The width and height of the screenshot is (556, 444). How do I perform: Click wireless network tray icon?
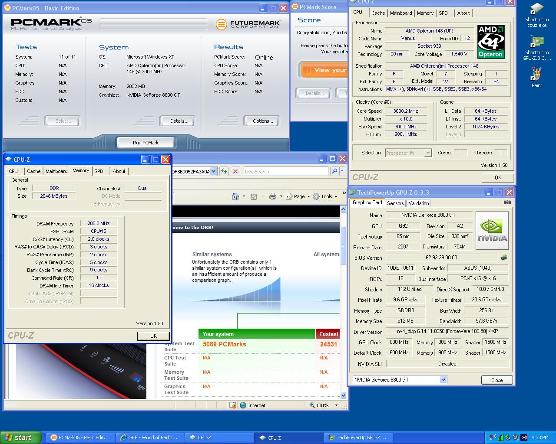click(493, 437)
